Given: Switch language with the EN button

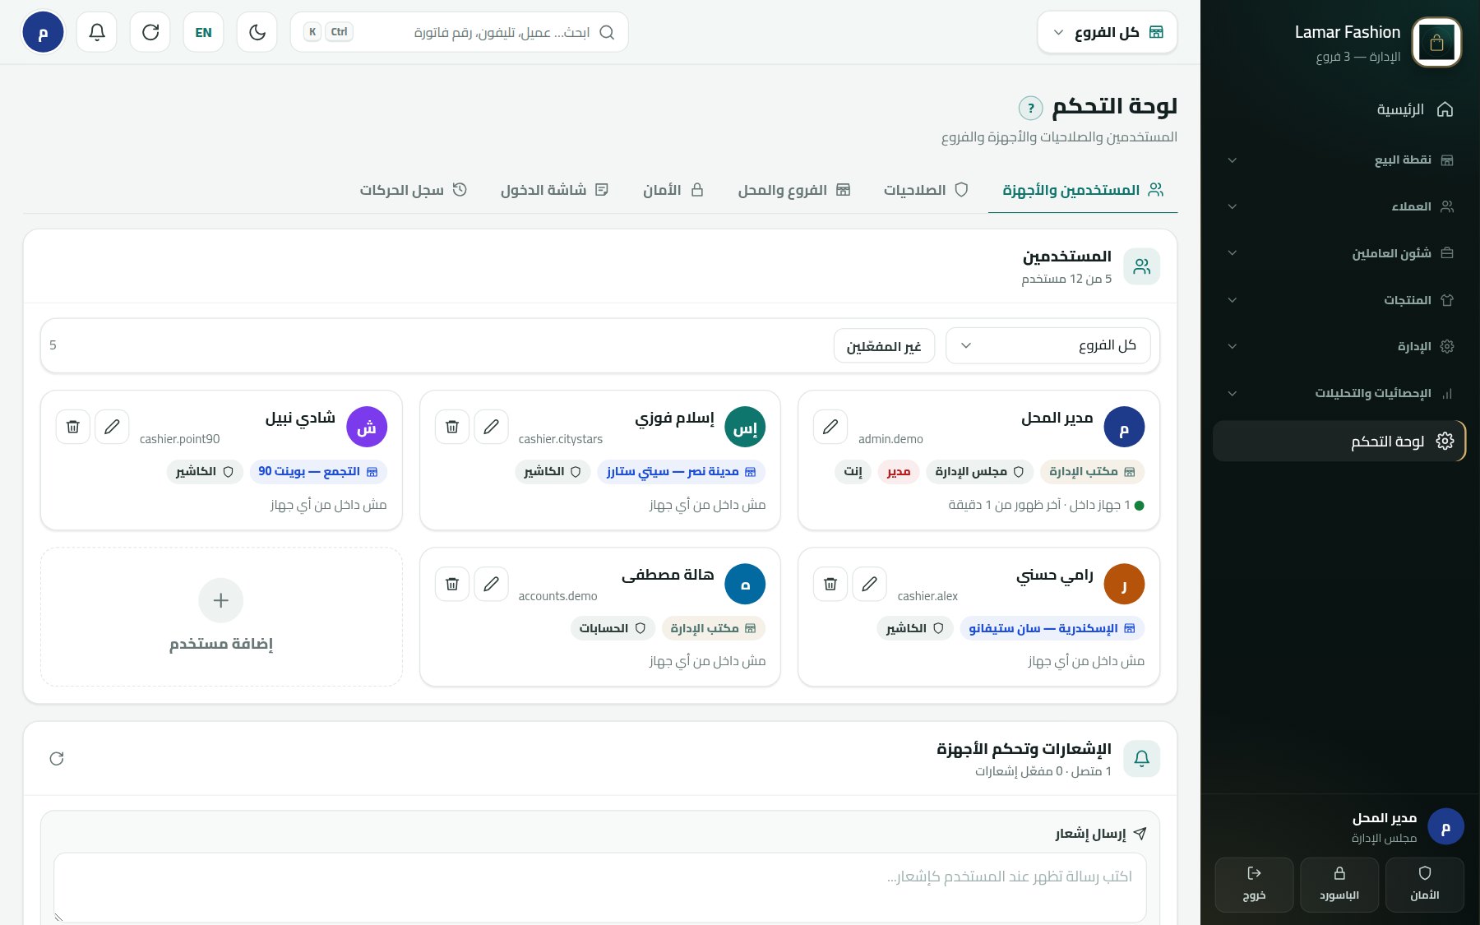Looking at the screenshot, I should tap(204, 32).
